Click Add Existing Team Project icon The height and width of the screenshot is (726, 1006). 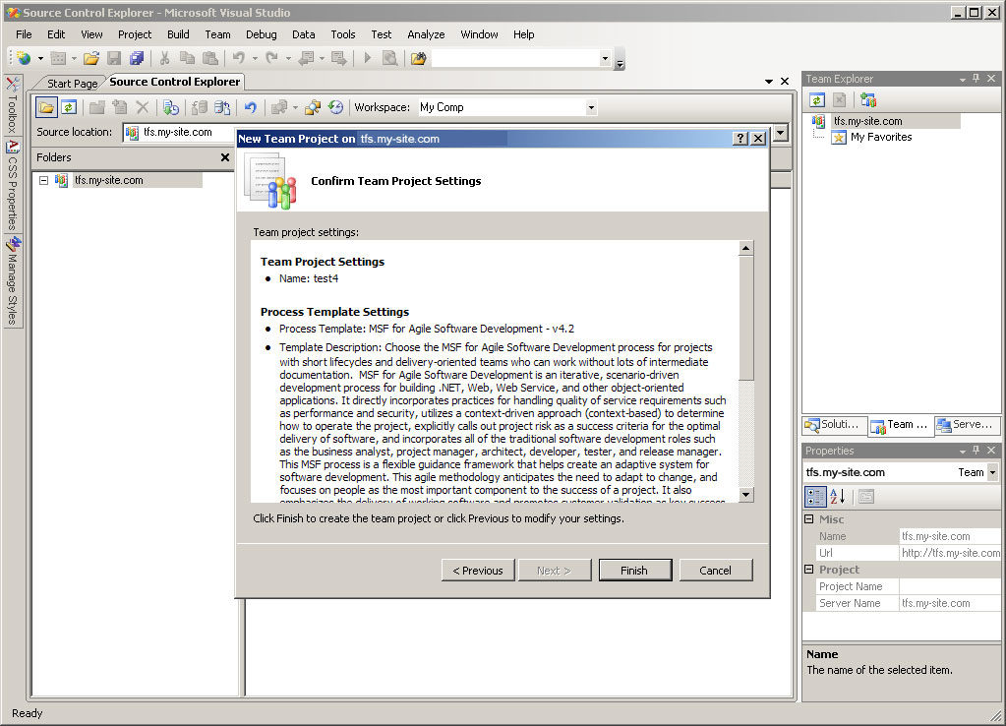point(868,100)
